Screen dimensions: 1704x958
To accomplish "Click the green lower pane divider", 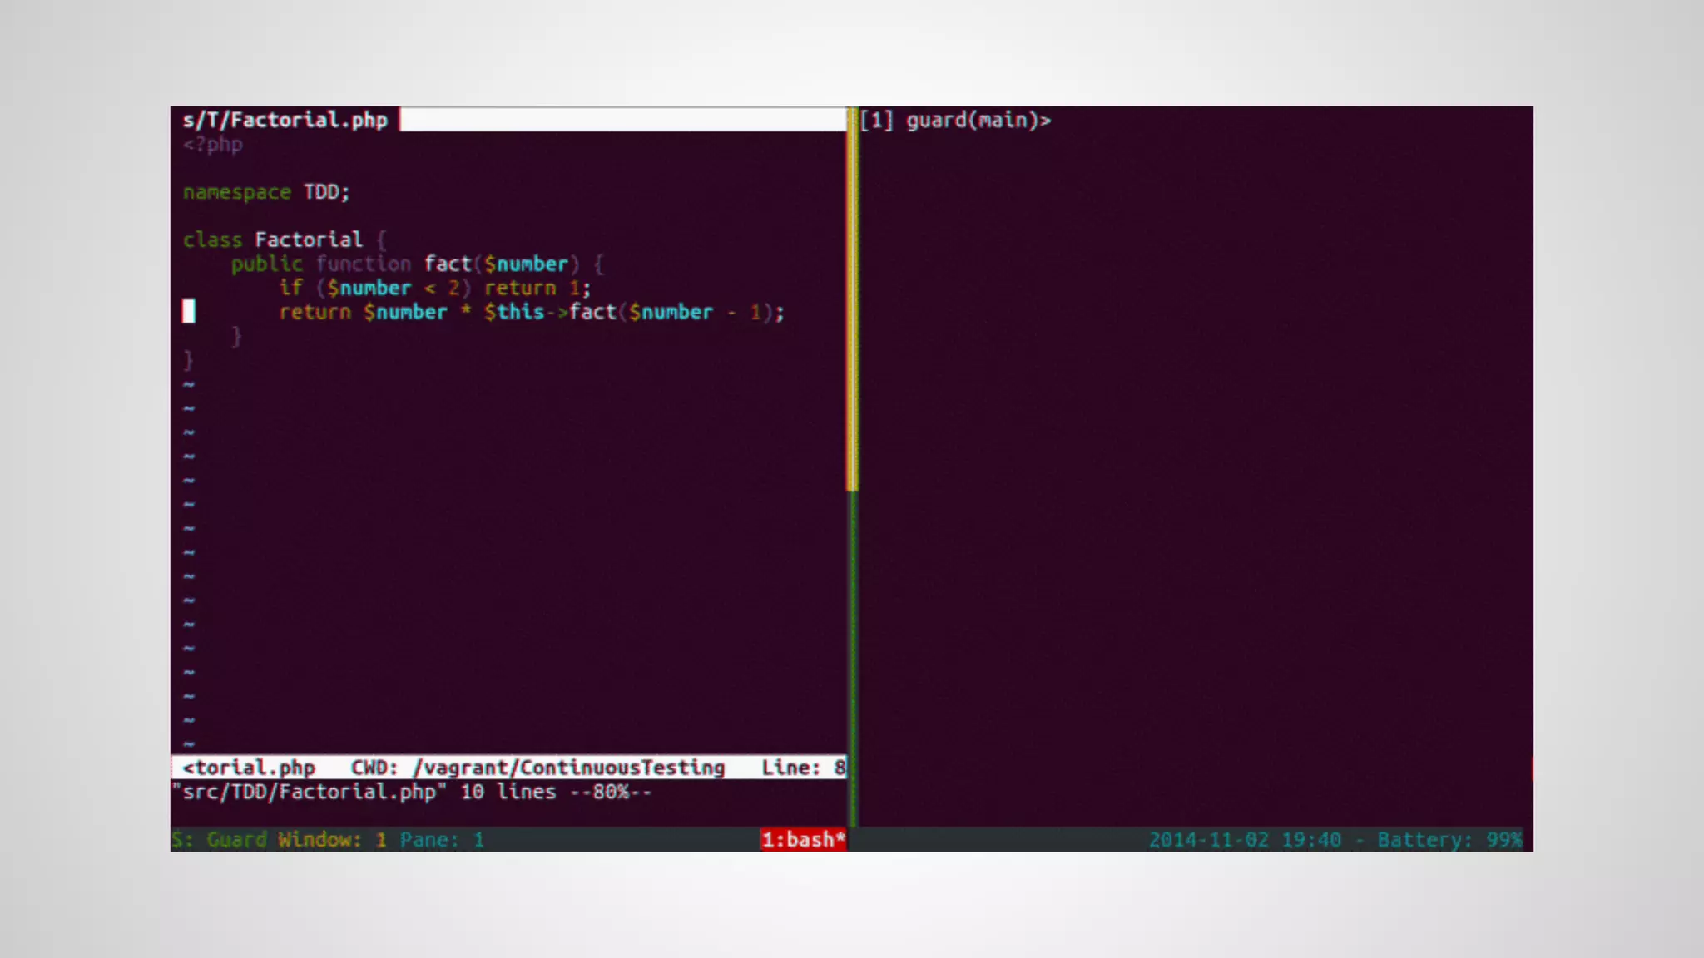I will click(x=852, y=657).
